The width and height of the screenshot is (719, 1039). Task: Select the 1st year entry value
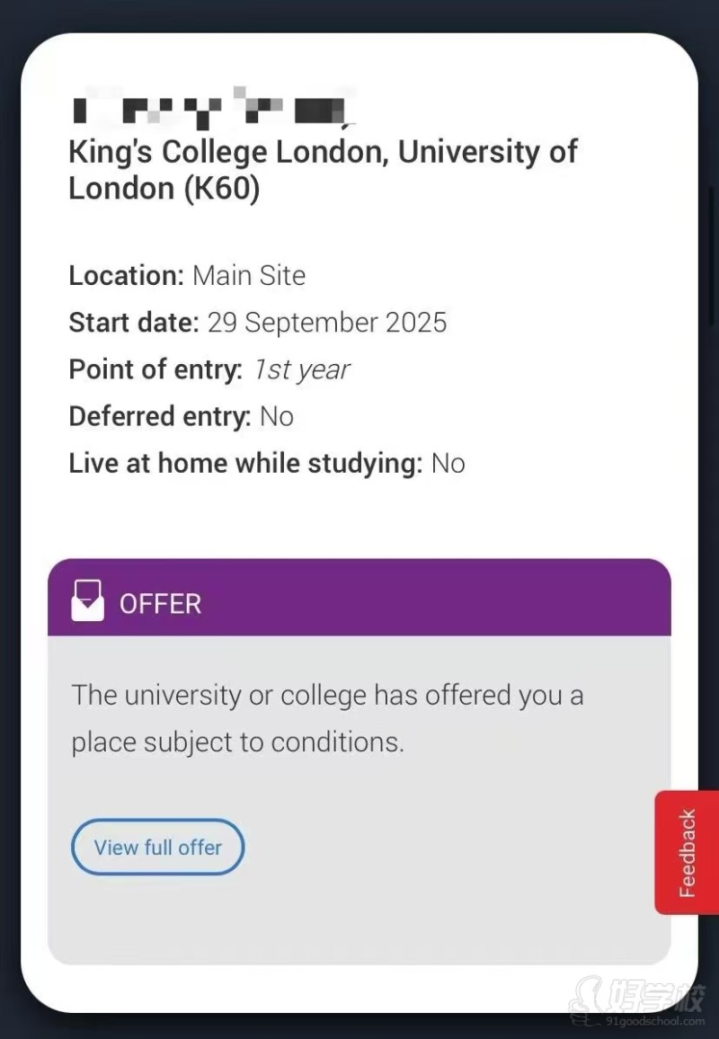click(x=301, y=369)
